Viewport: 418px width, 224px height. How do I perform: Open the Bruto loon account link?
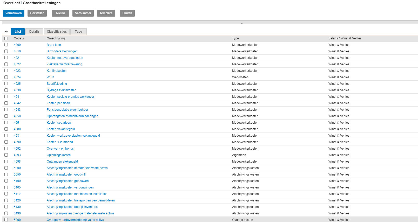point(54,45)
